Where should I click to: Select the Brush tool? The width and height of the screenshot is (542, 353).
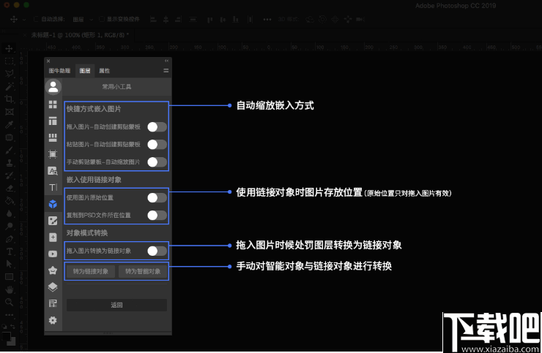click(x=9, y=150)
